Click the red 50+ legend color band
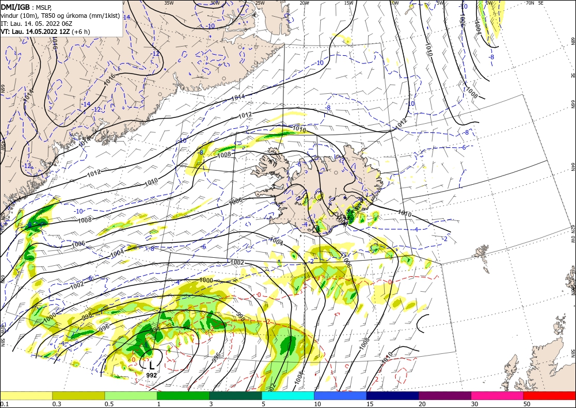 point(550,395)
